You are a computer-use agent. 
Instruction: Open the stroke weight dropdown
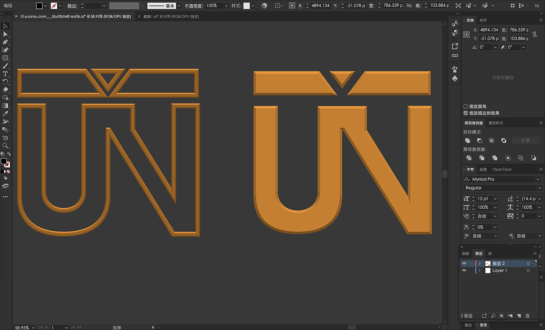pyautogui.click(x=103, y=6)
